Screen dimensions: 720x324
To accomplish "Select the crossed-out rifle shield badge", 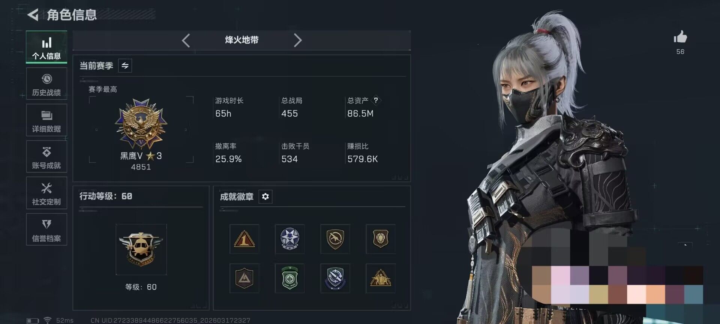I will tap(335, 239).
